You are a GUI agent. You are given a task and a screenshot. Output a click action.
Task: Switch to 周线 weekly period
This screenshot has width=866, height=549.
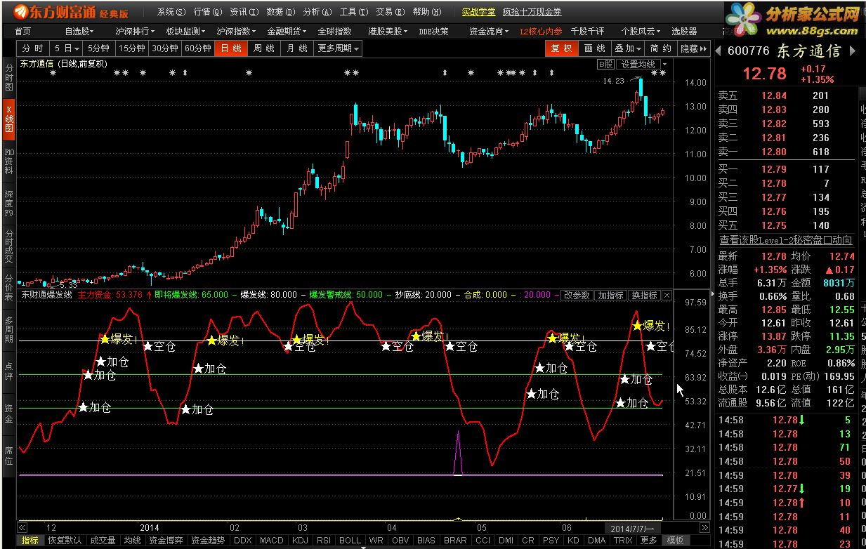click(x=263, y=48)
